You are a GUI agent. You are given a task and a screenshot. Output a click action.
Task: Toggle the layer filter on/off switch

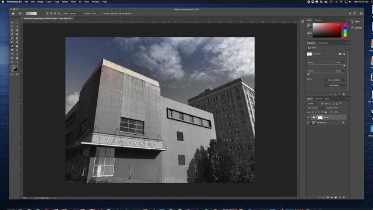[340, 103]
